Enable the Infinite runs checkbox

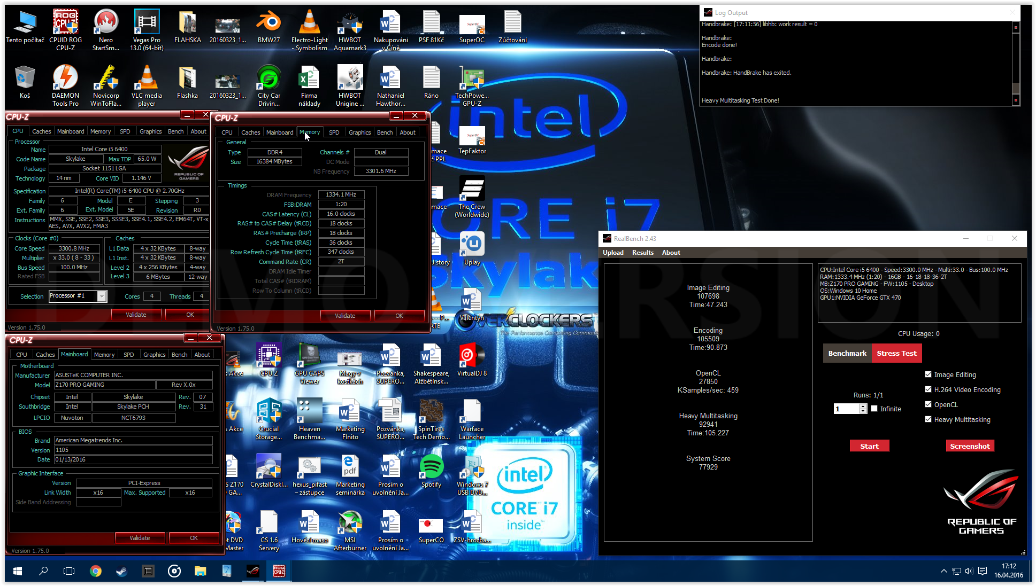(x=874, y=409)
